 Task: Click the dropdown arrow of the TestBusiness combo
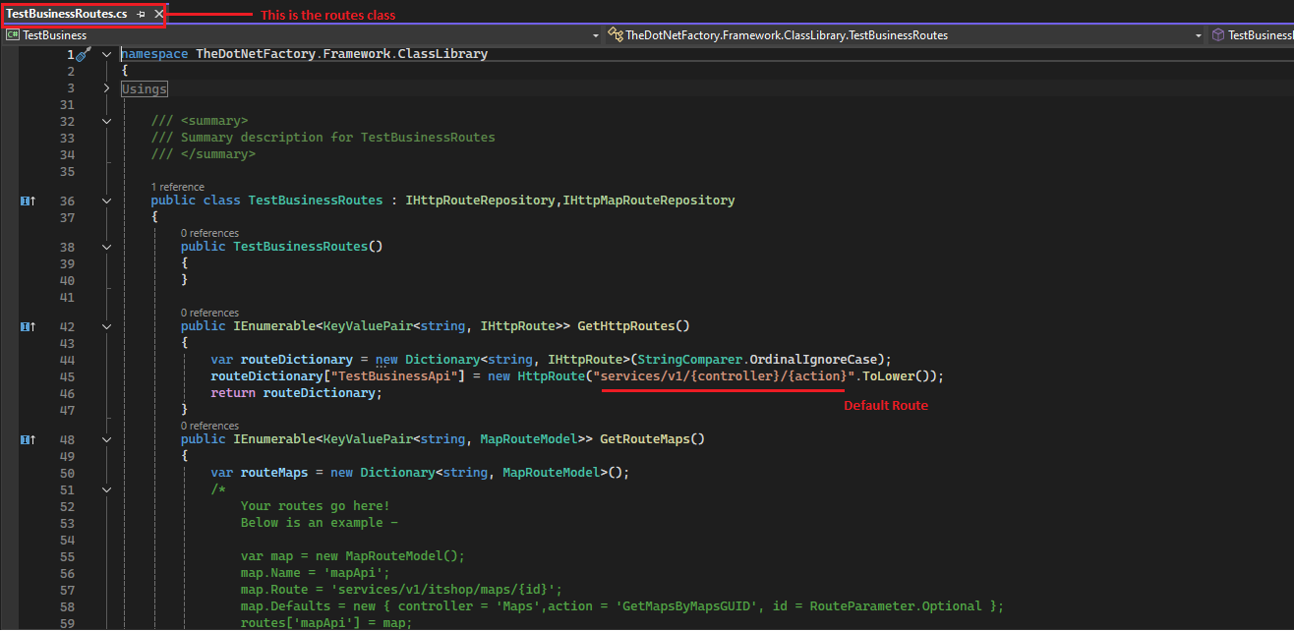[595, 35]
